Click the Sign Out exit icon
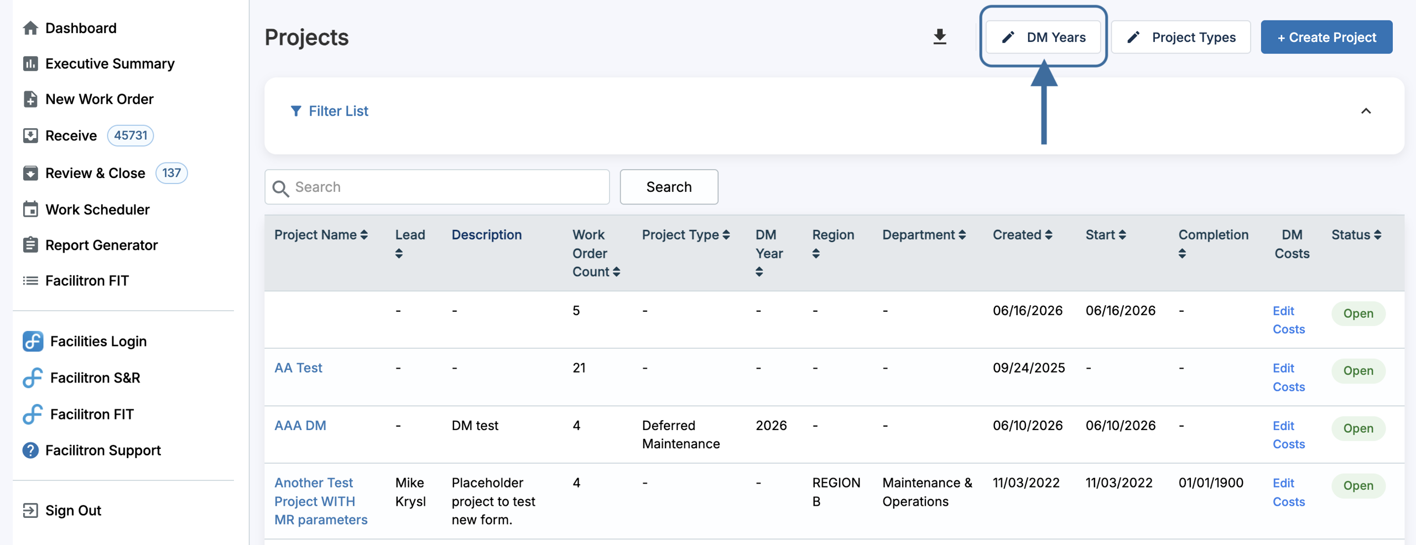The width and height of the screenshot is (1416, 545). [x=30, y=510]
